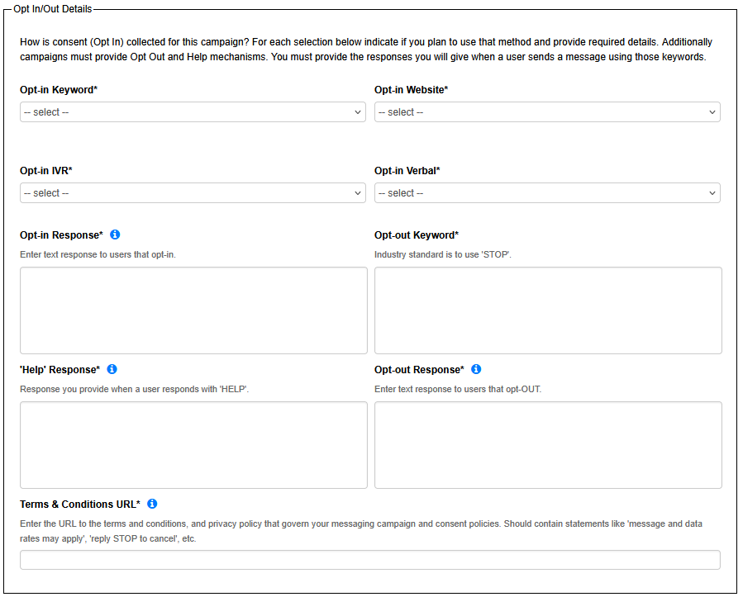Click the 'Opt-in Verbal*' field label
Image resolution: width=743 pixels, height=597 pixels.
pos(407,171)
